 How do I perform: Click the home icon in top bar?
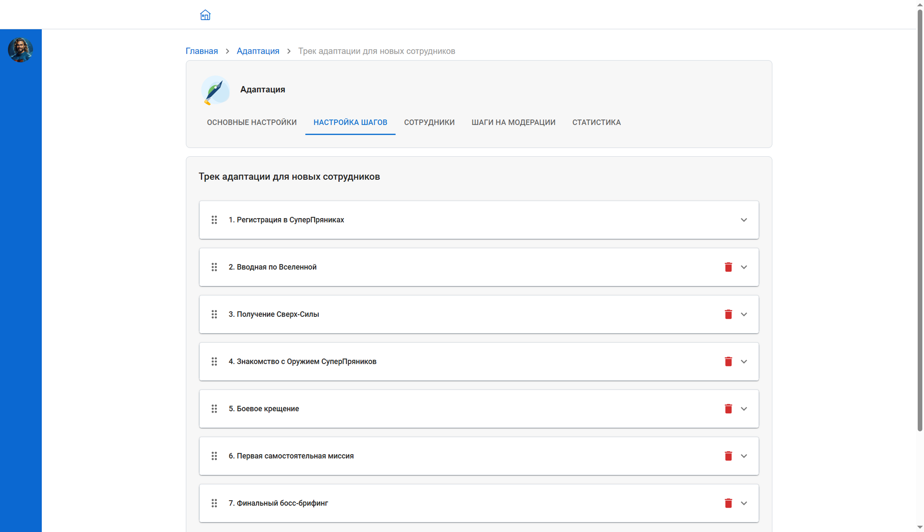tap(205, 15)
